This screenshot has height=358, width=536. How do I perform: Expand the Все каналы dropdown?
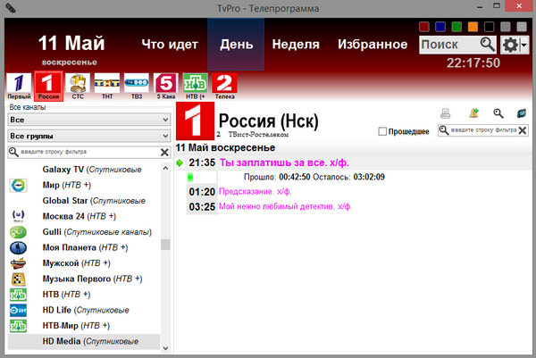[88, 119]
